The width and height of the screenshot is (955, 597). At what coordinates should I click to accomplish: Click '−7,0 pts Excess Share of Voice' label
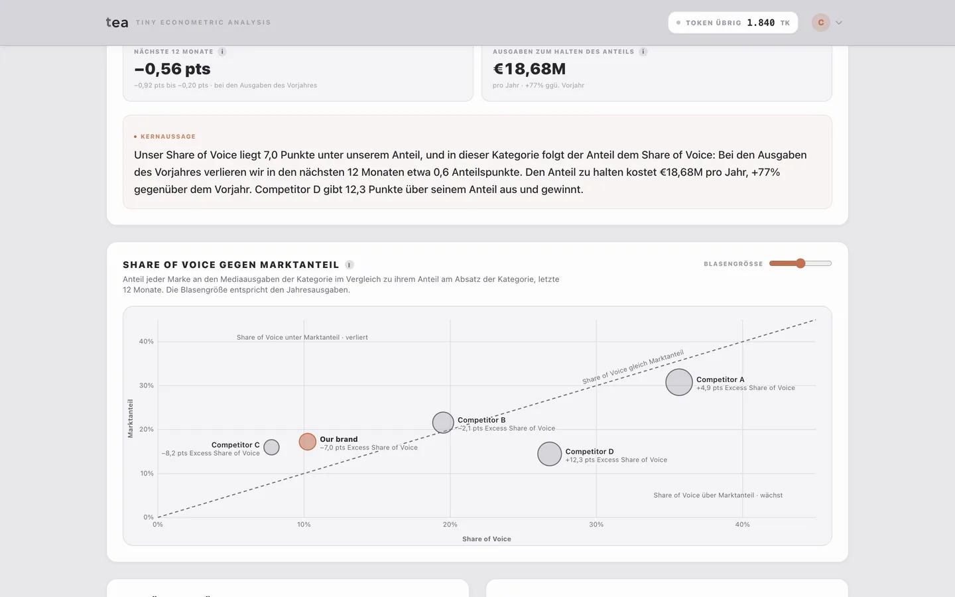pyautogui.click(x=369, y=448)
